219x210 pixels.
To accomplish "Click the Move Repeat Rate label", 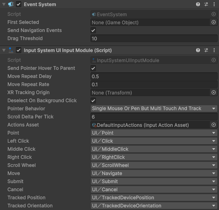I will (28, 84).
